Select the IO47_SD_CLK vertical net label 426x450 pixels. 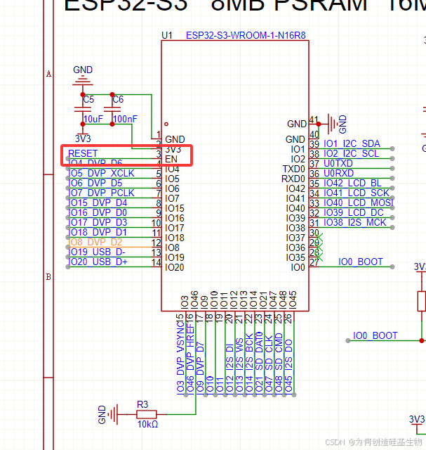(269, 364)
